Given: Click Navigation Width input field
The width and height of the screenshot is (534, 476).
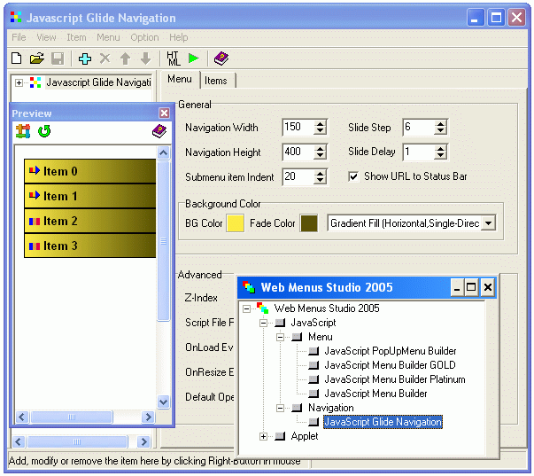Looking at the screenshot, I should click(298, 127).
